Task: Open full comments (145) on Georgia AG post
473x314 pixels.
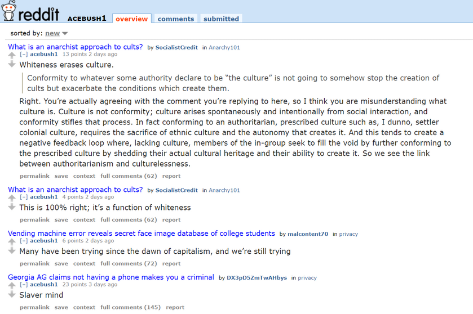Action: (131, 307)
